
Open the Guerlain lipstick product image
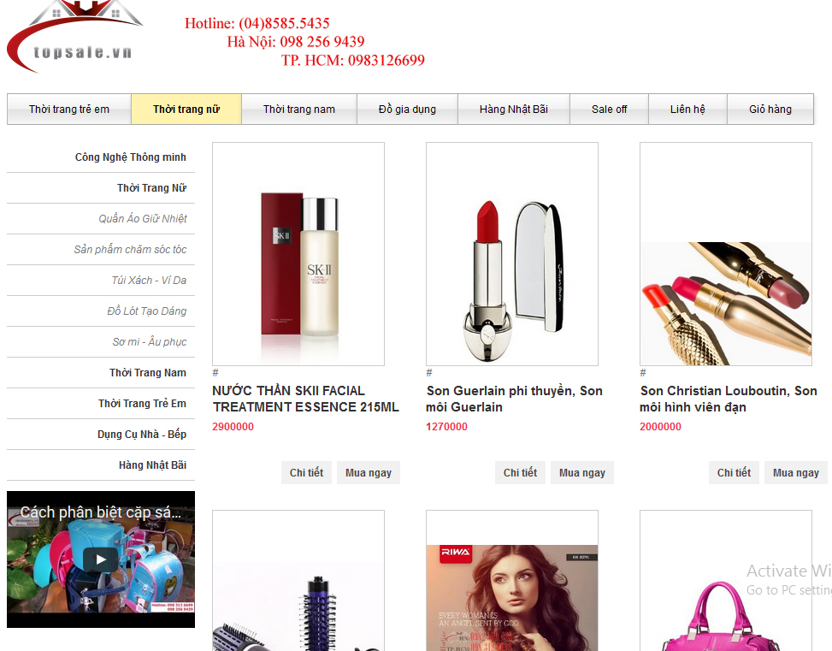pyautogui.click(x=511, y=254)
